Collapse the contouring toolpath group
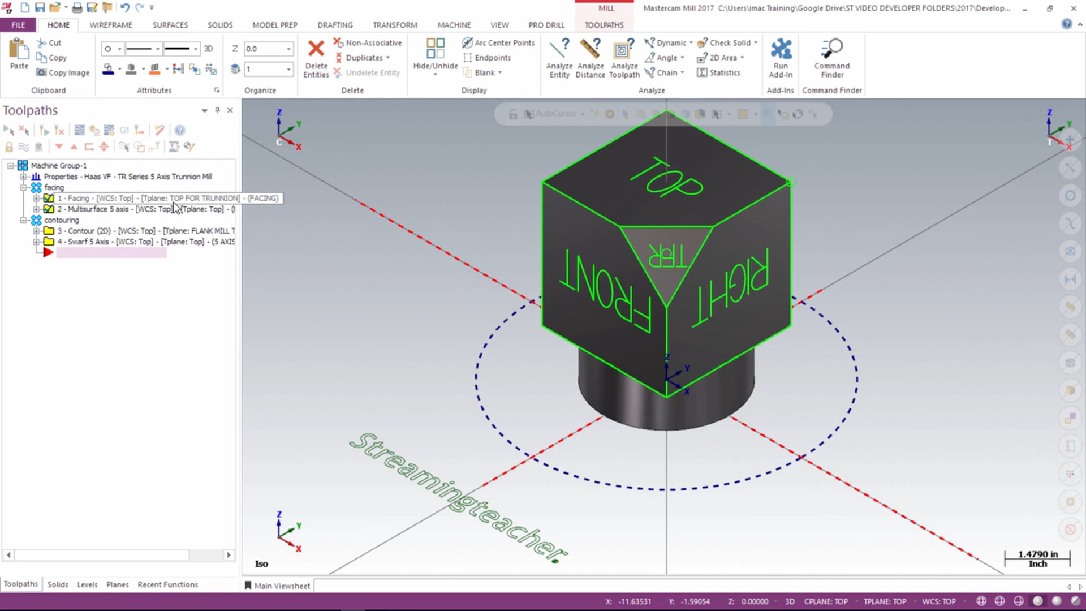 [x=23, y=220]
